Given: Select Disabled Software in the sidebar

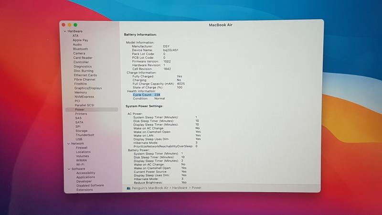Looking at the screenshot, I should (90, 185).
